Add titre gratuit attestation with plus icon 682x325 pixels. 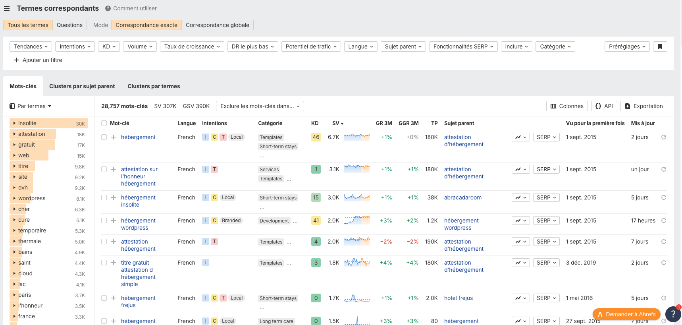tap(114, 263)
